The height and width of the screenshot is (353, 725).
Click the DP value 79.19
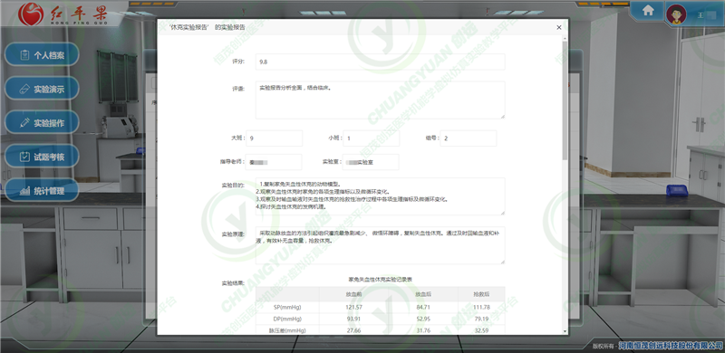click(x=481, y=319)
